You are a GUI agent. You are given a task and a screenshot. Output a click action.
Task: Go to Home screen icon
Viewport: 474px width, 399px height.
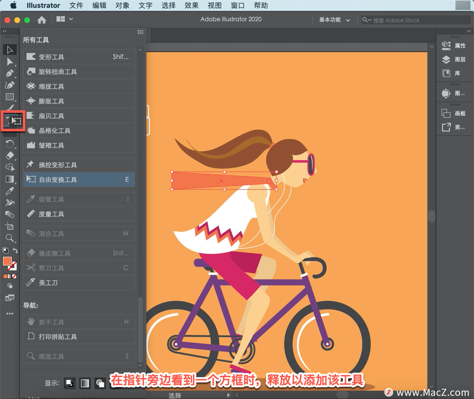click(x=42, y=20)
